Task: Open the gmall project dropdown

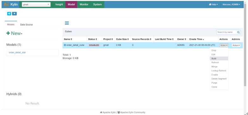Action: (36, 4)
